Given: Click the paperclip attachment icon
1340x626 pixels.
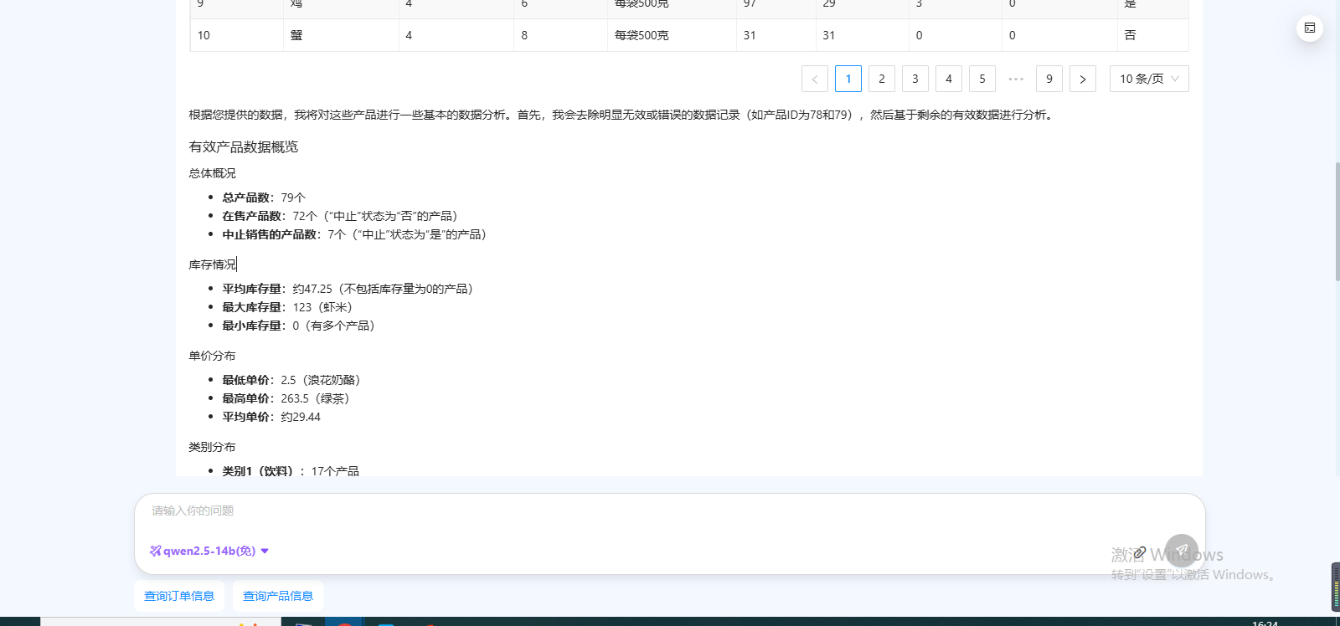Looking at the screenshot, I should tap(1140, 552).
